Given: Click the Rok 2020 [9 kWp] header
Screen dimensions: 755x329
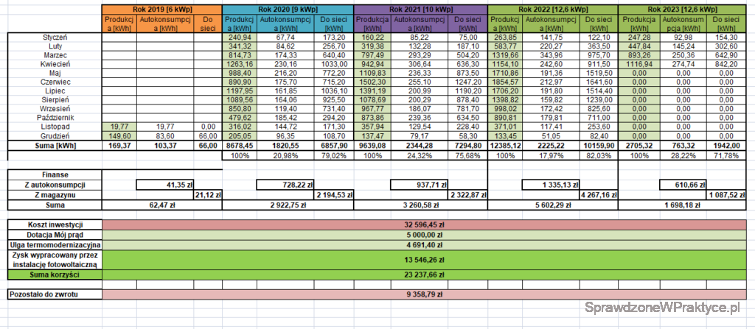Looking at the screenshot, I should click(x=288, y=7).
